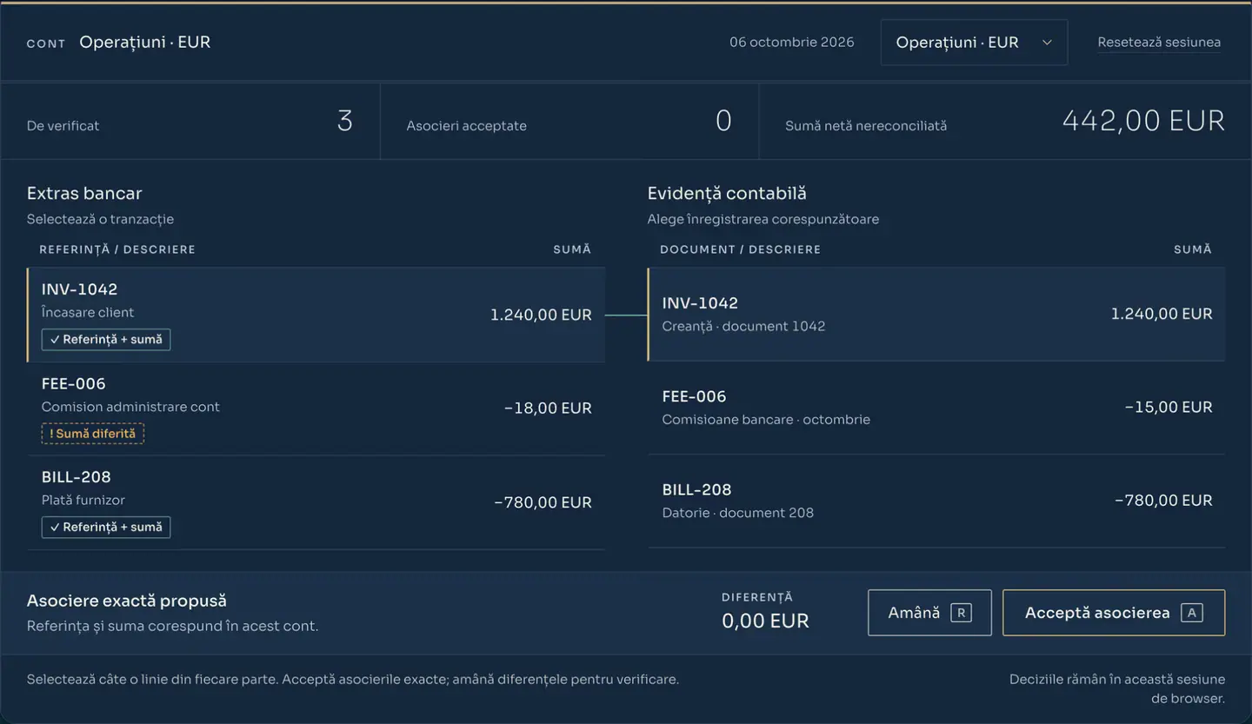Click the Resetează sesiunea link
The width and height of the screenshot is (1252, 724).
(x=1159, y=42)
